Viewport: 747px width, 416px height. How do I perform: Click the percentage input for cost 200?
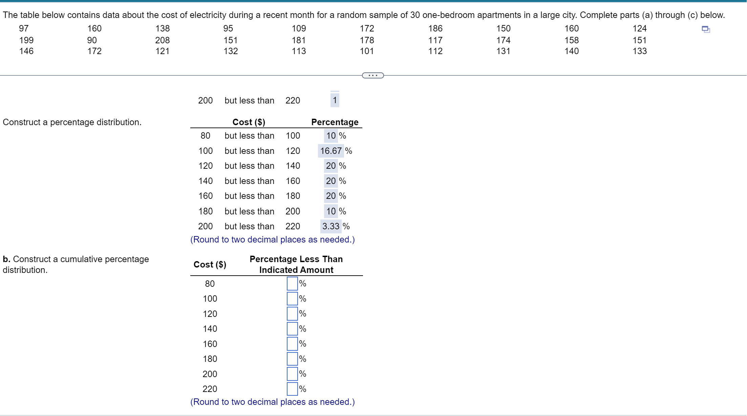click(x=292, y=374)
